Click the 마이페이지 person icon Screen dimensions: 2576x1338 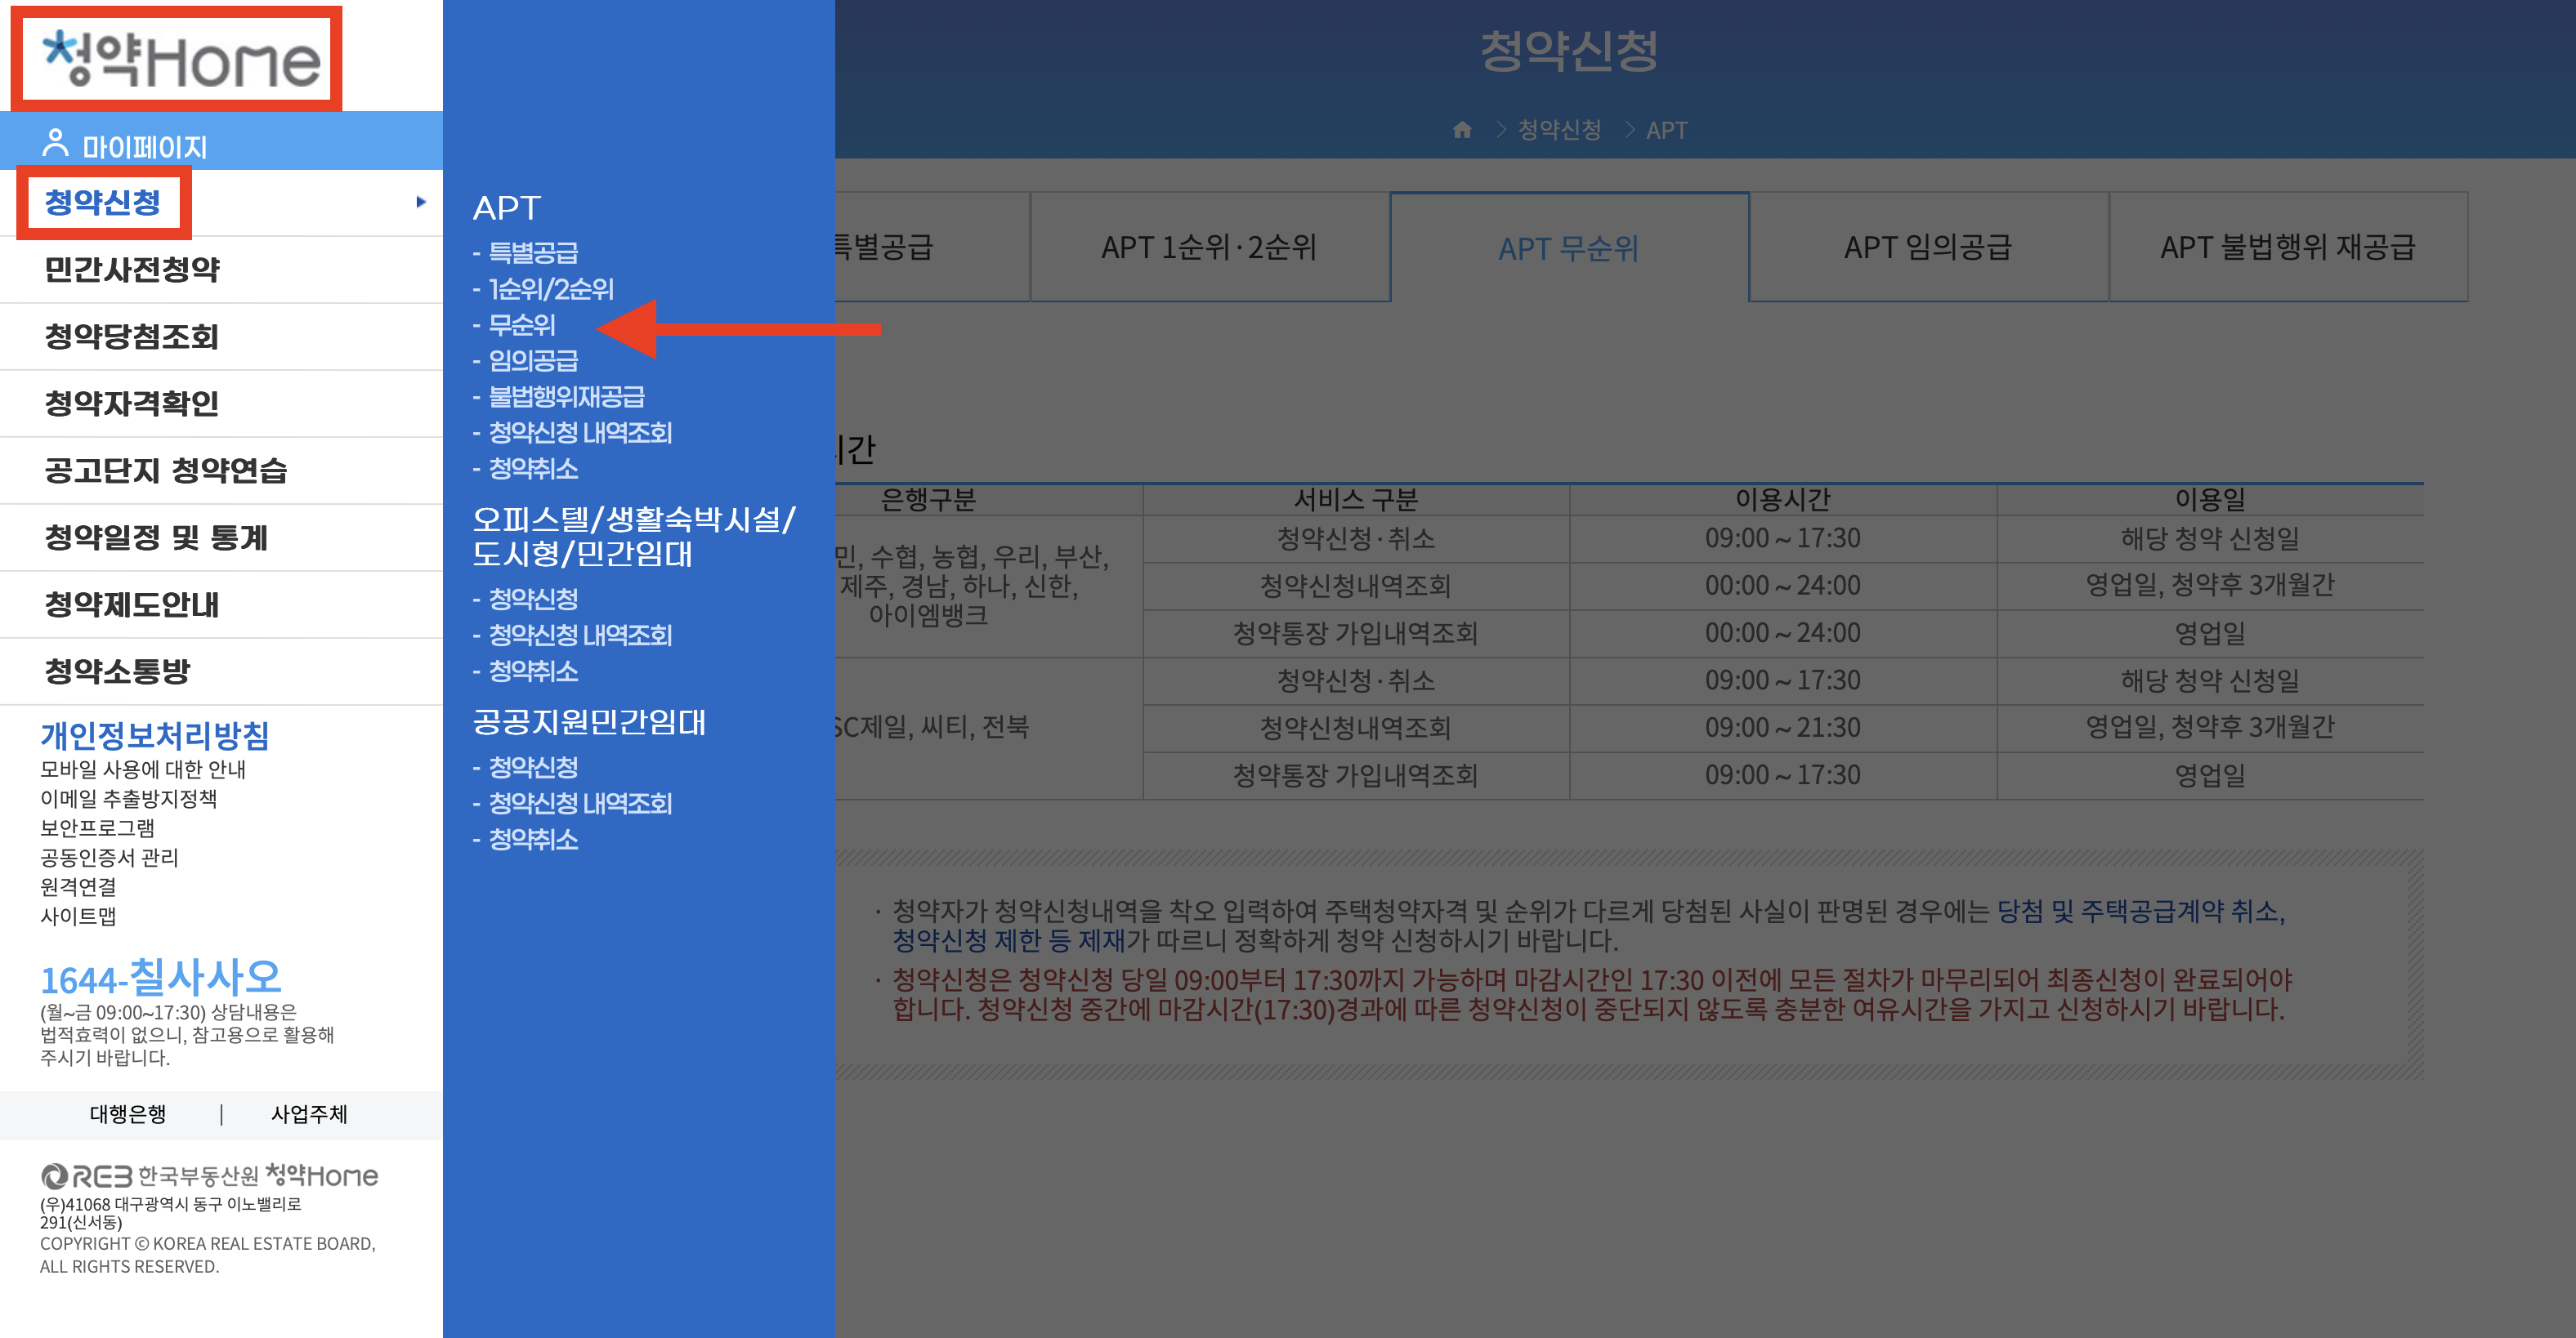(55, 144)
